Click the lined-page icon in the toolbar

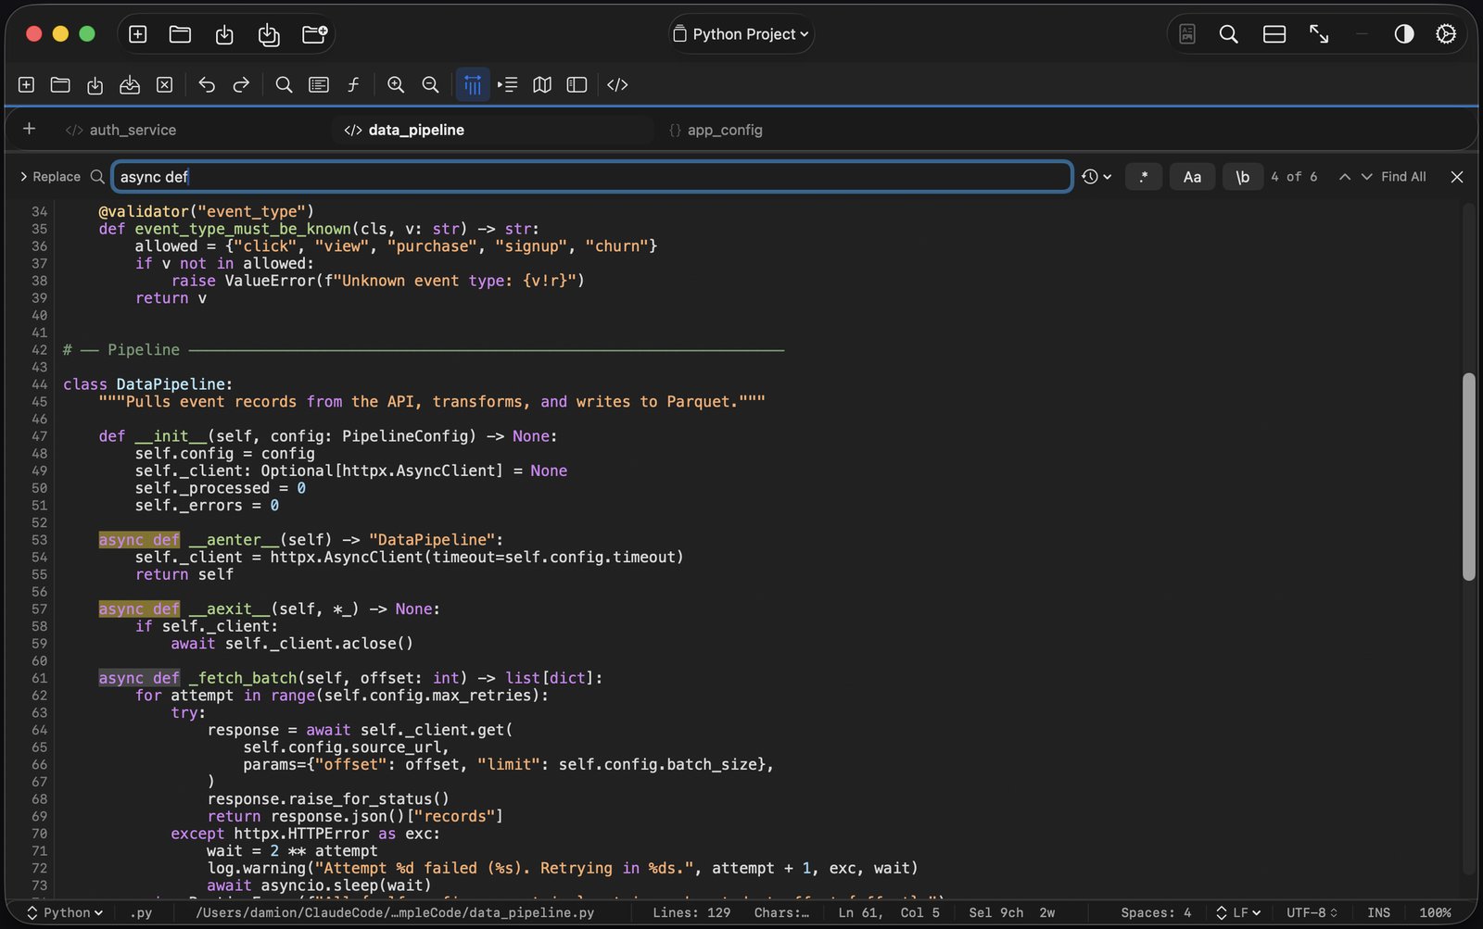coord(319,85)
